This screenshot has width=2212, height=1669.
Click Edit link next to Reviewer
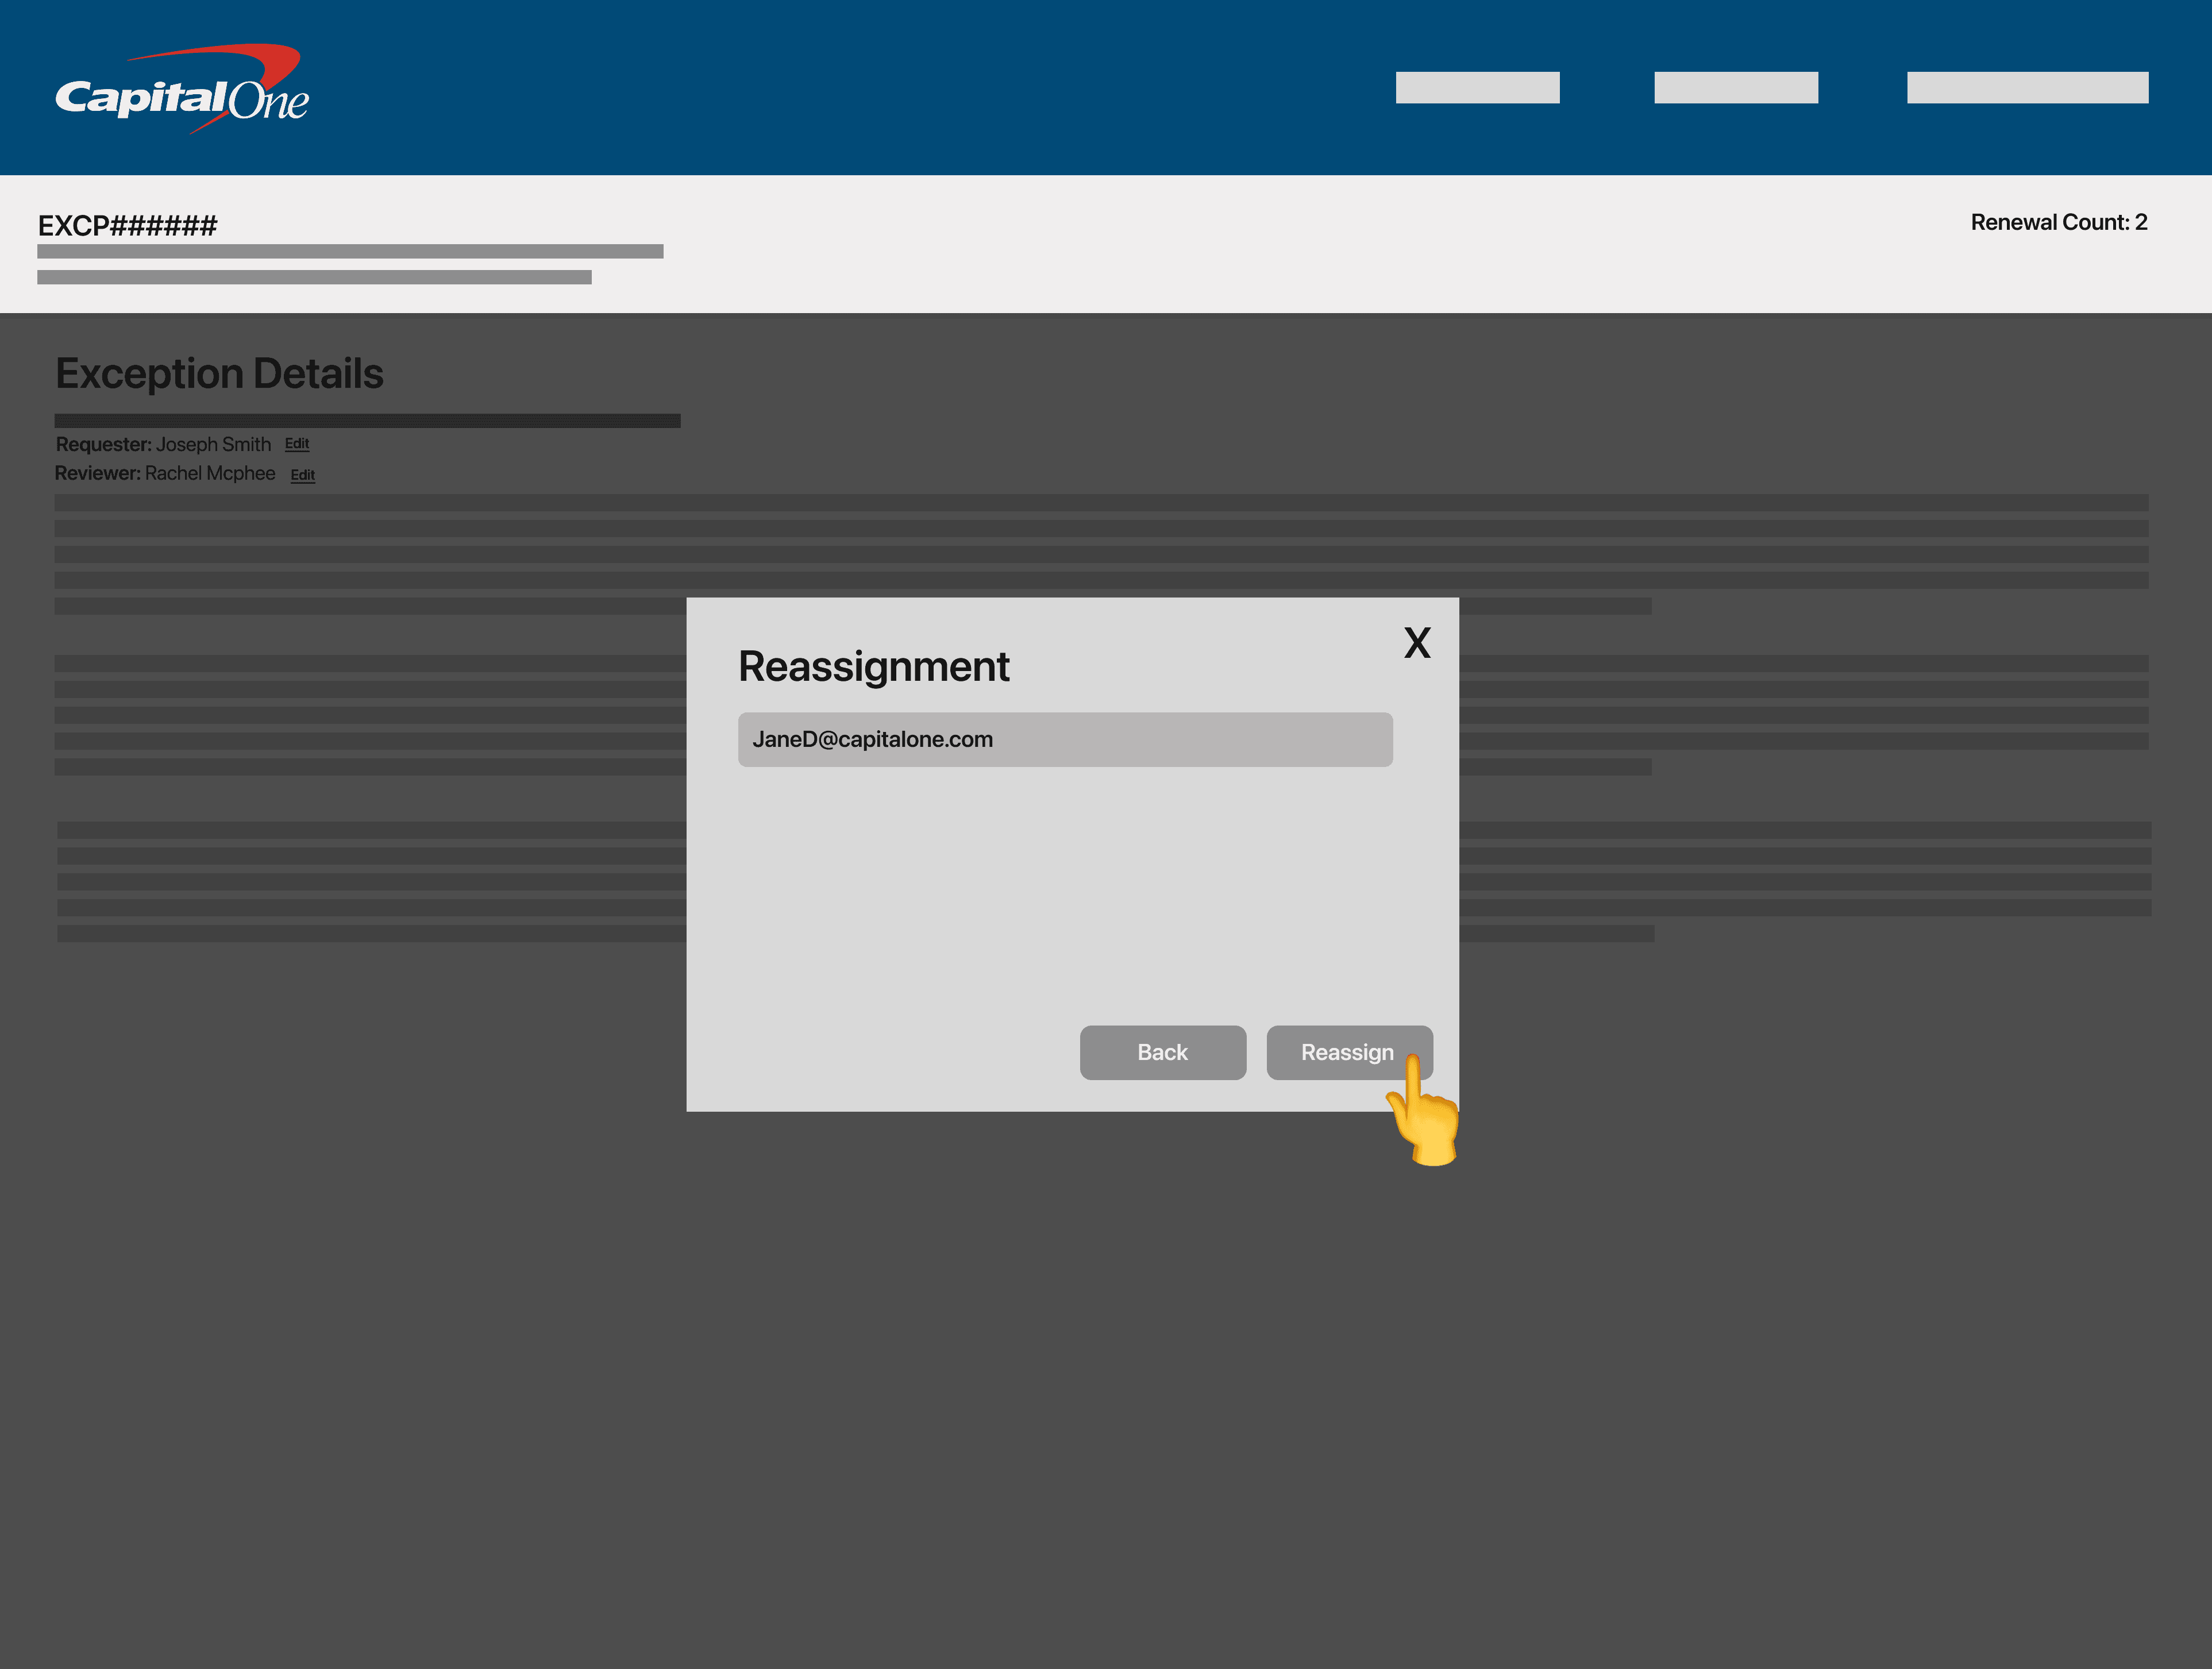coord(303,475)
